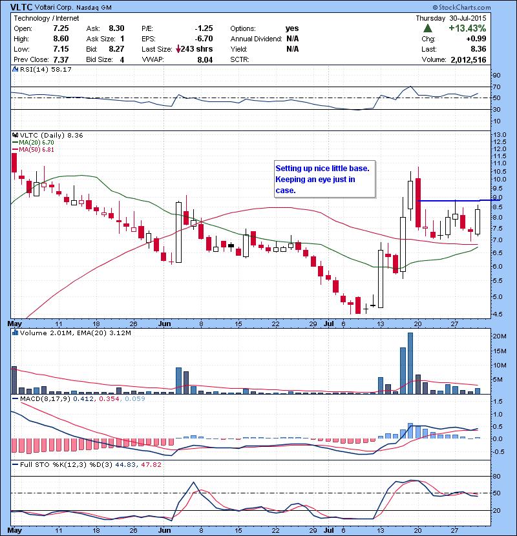The height and width of the screenshot is (536, 517).
Task: Click the volume bars icon beside Volume 2.01M
Action: coord(15,333)
